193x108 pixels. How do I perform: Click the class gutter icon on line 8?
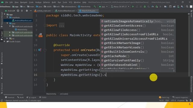point(40,35)
